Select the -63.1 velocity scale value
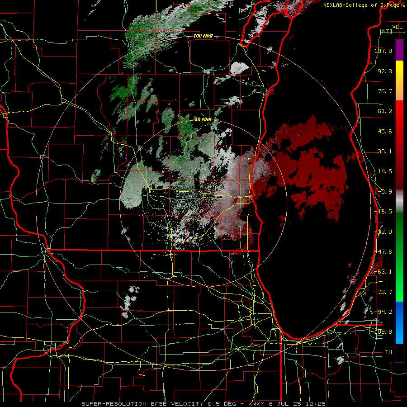Viewport: 407px width, 407px height. pyautogui.click(x=383, y=272)
